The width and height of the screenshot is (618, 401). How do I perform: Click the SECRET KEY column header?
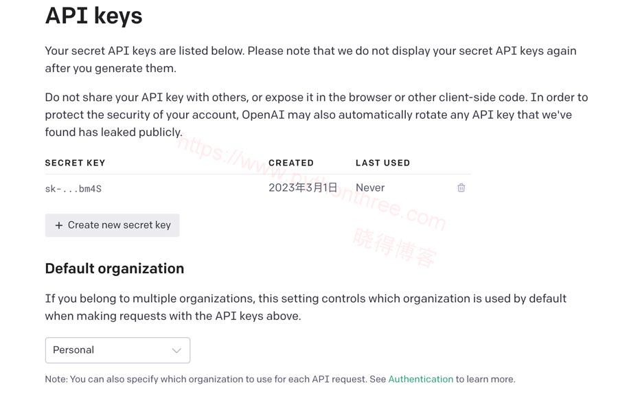point(75,163)
